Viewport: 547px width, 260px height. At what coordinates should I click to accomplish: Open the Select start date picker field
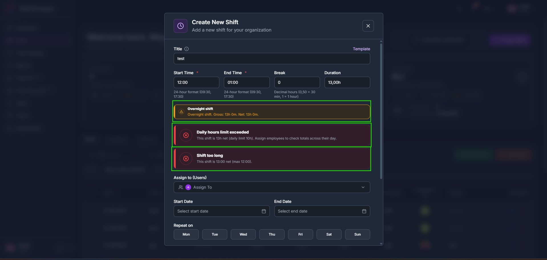click(x=222, y=211)
